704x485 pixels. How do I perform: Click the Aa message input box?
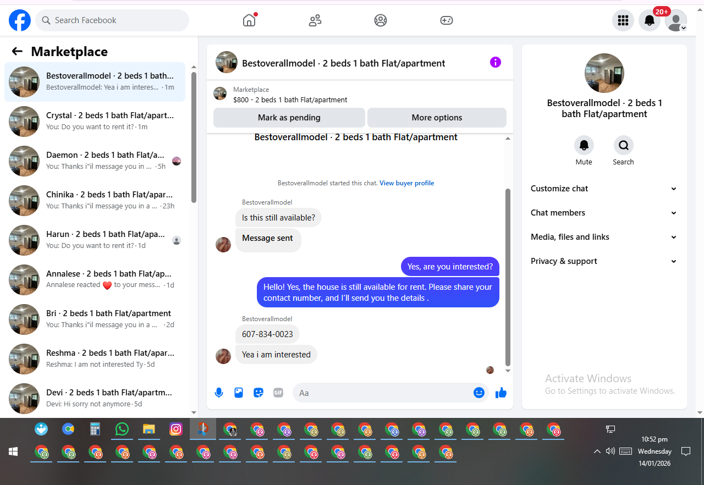[x=384, y=393]
